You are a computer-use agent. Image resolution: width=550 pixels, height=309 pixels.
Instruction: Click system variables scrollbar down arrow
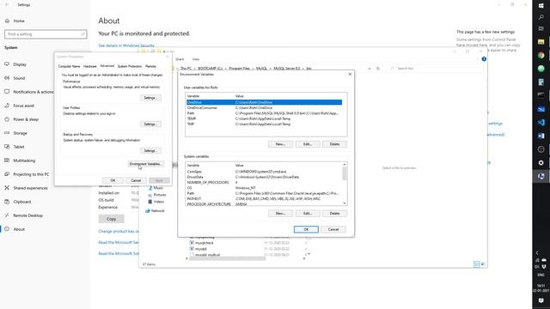click(345, 203)
